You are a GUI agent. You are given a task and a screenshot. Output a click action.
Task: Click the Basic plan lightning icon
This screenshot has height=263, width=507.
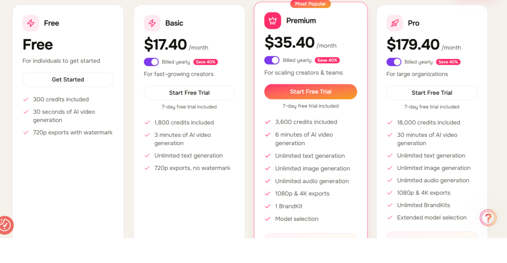(x=152, y=23)
